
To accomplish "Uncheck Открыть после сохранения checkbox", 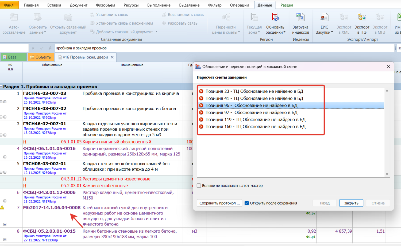I will click(247, 203).
